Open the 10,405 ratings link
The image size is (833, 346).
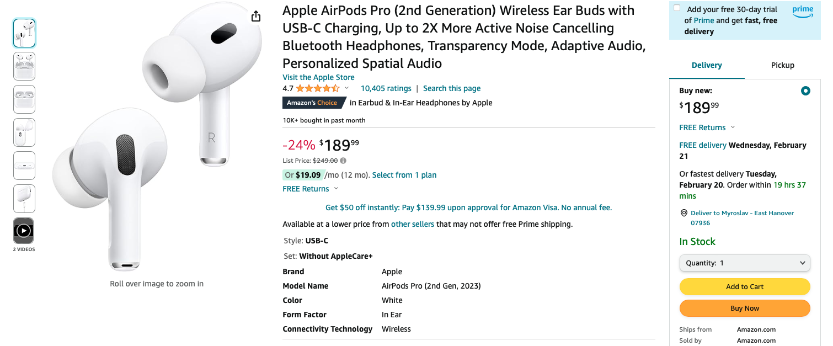click(x=386, y=88)
